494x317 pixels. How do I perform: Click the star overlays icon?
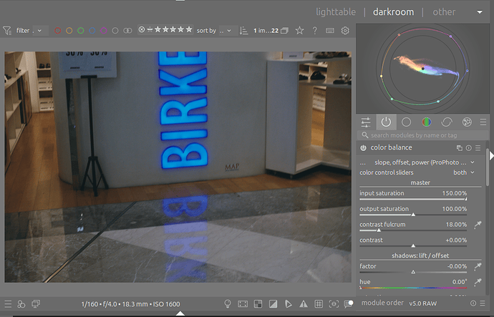click(299, 31)
